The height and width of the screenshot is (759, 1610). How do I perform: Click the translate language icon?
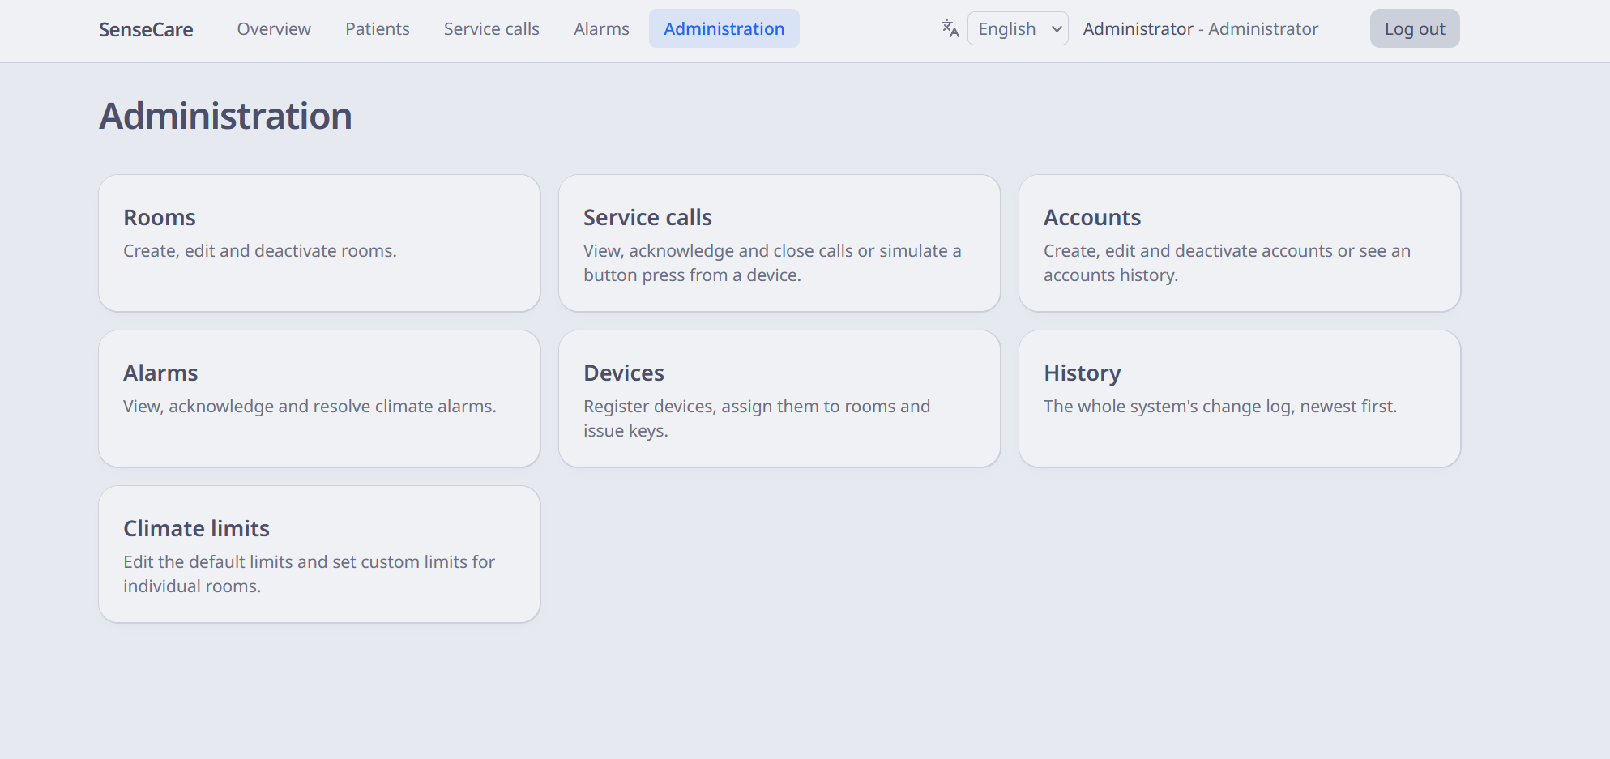pos(950,29)
